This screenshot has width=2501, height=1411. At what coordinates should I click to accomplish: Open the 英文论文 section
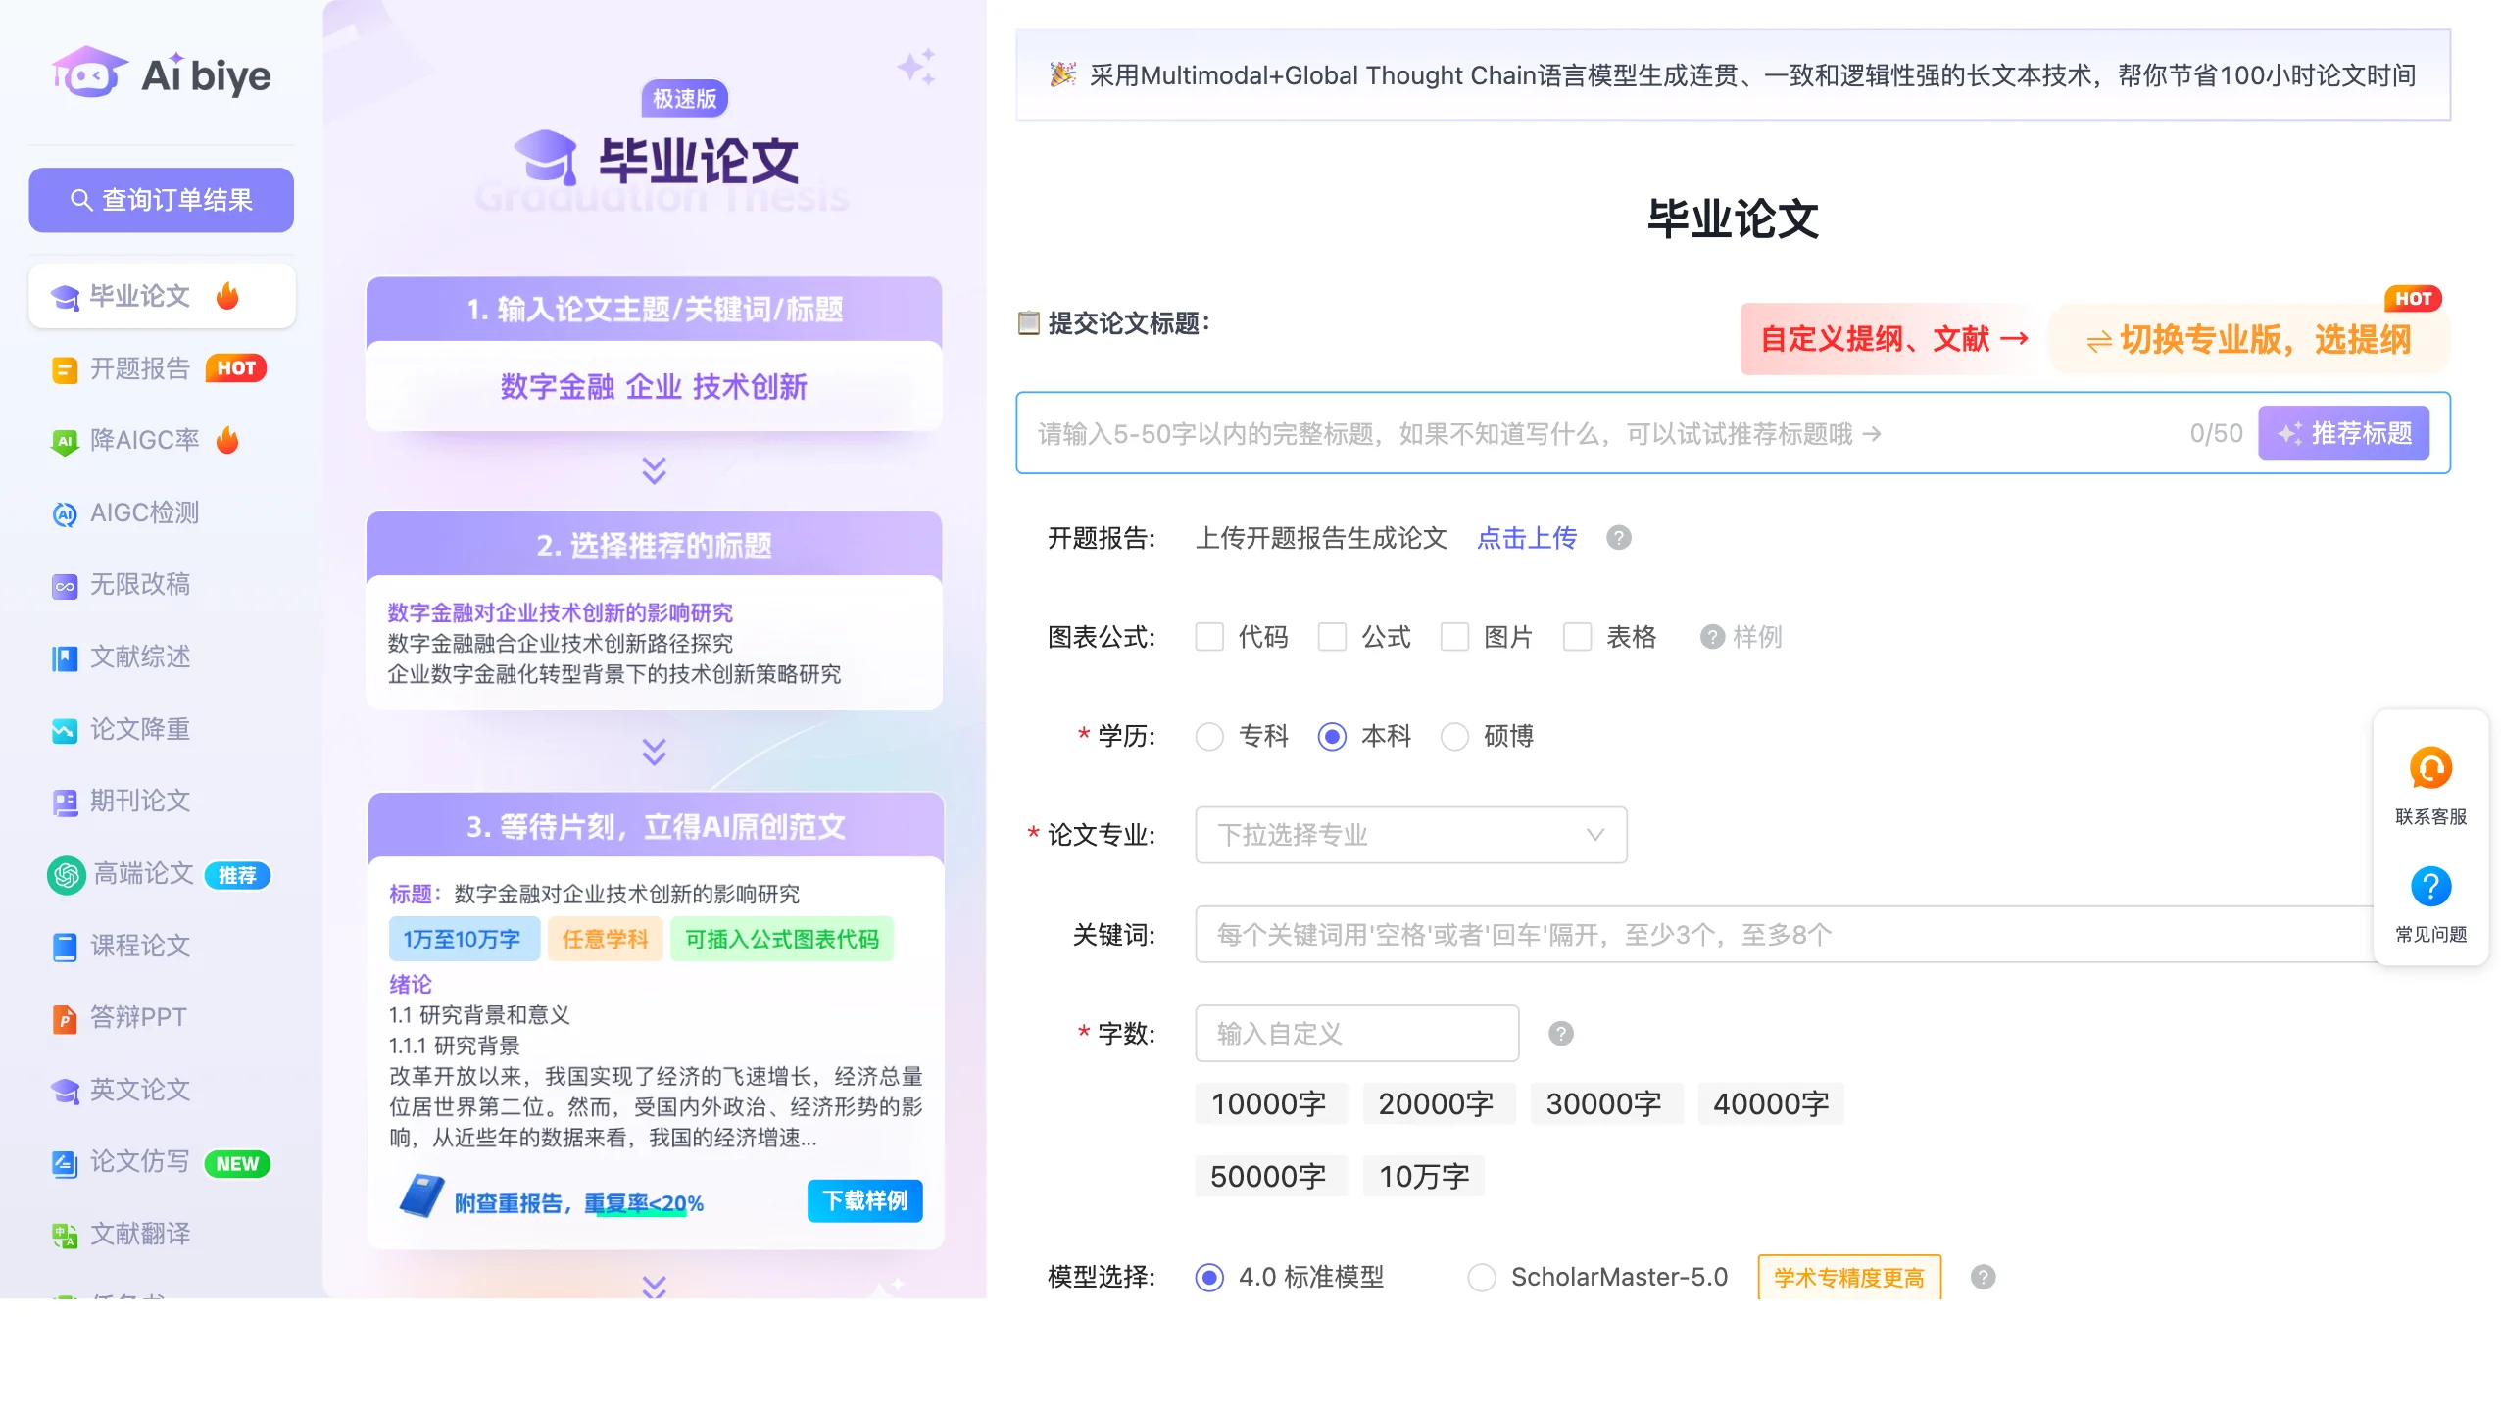click(x=139, y=1090)
